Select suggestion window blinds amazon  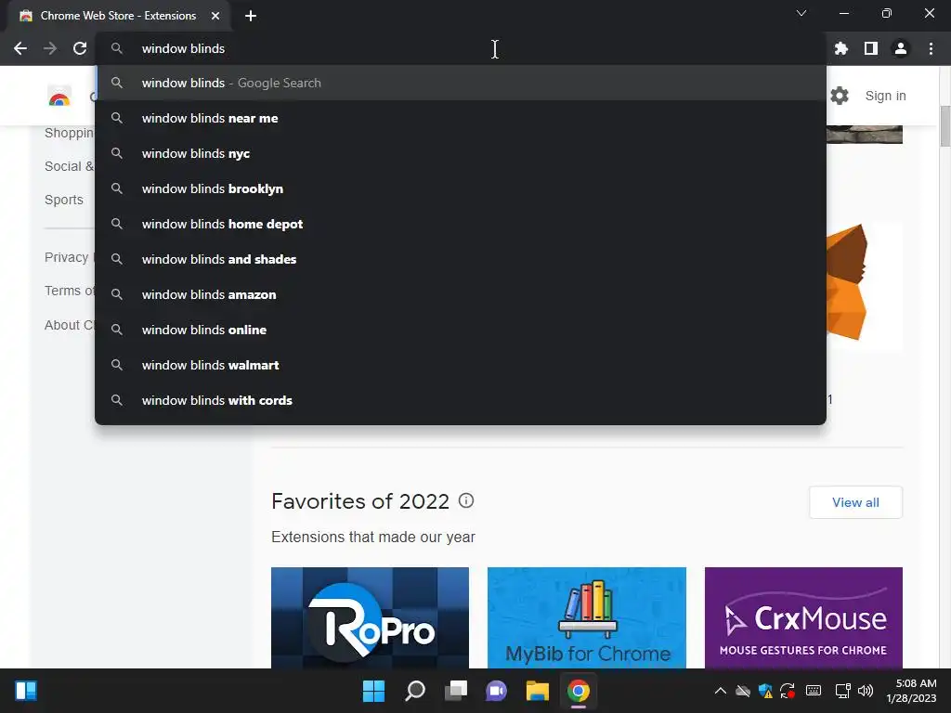pos(461,294)
